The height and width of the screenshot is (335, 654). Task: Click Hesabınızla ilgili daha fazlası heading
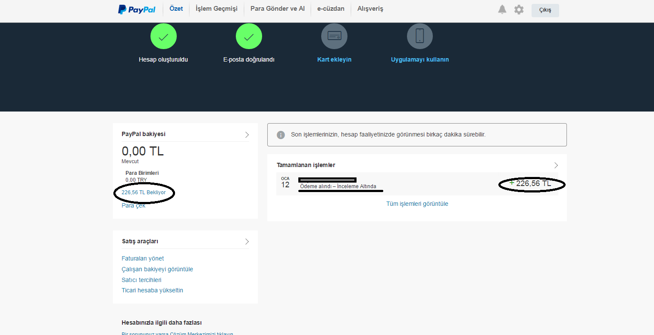pyautogui.click(x=162, y=323)
